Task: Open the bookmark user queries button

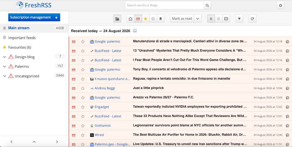Action: (x=161, y=19)
